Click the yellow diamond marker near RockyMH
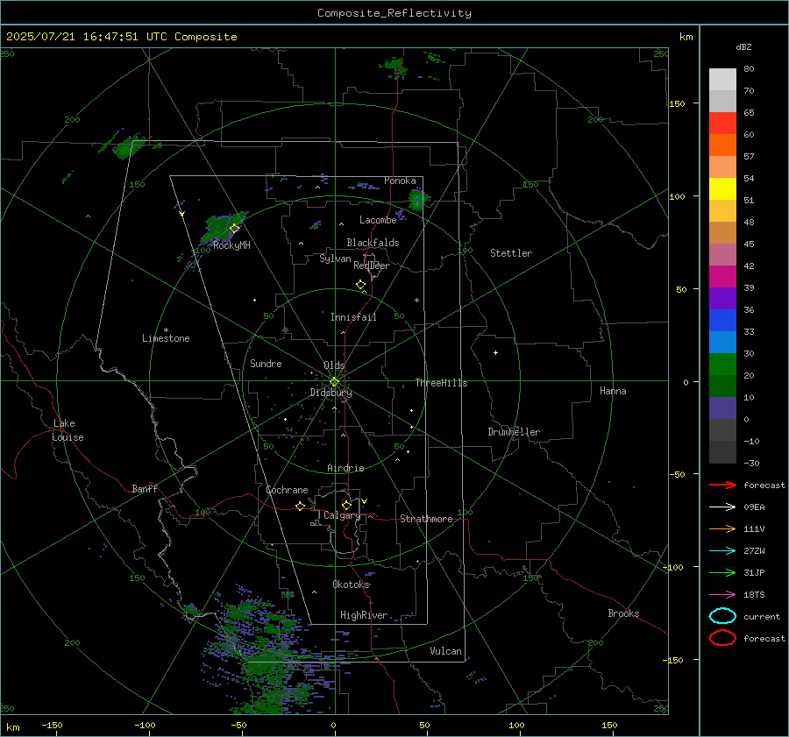The image size is (789, 737). [x=234, y=229]
